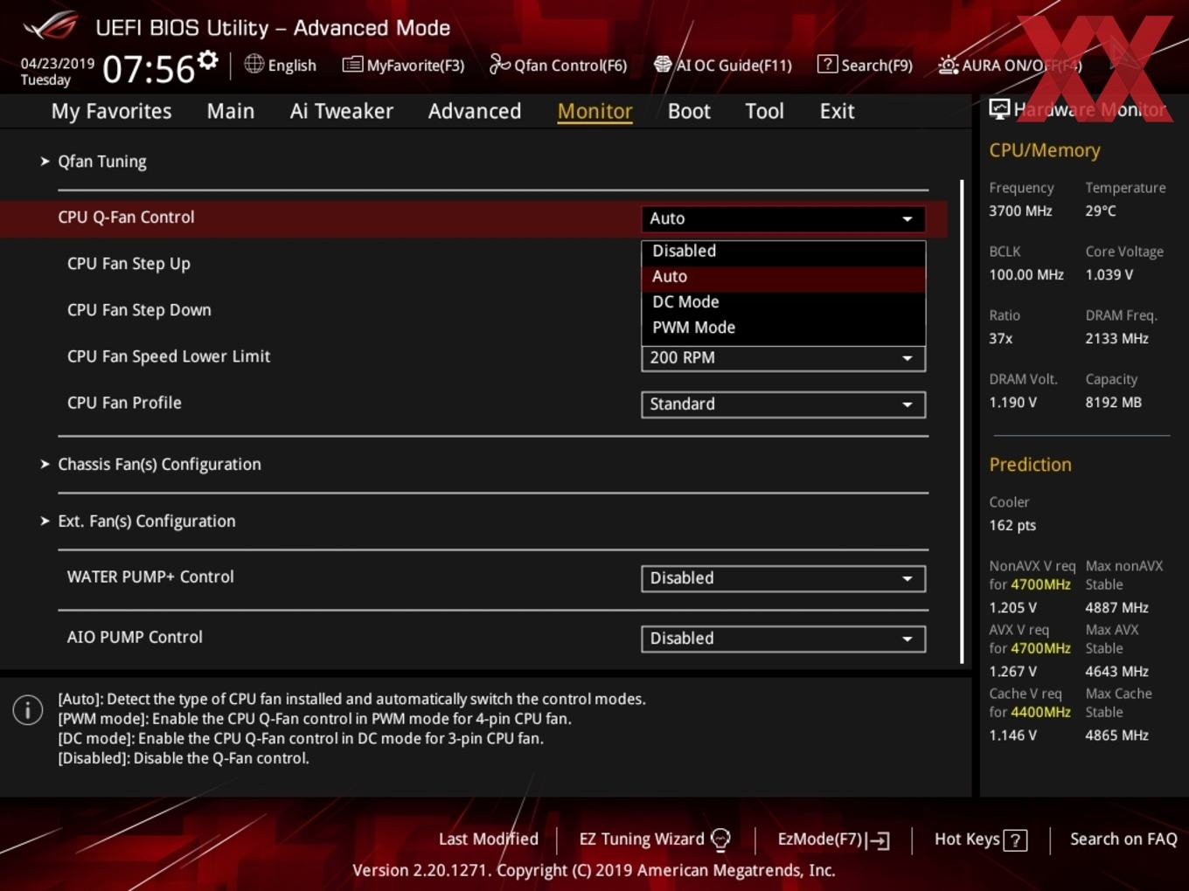The width and height of the screenshot is (1189, 891).
Task: Click 162 pts cooler score
Action: pyautogui.click(x=1012, y=525)
